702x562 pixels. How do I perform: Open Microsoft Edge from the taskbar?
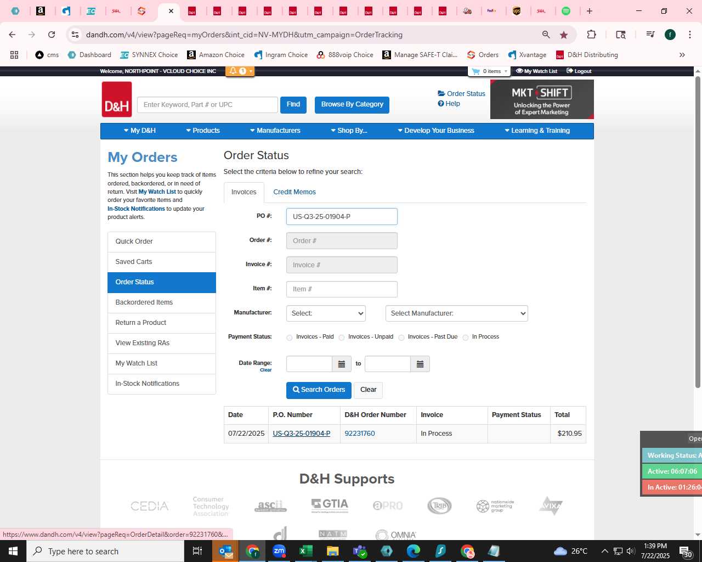click(x=414, y=551)
